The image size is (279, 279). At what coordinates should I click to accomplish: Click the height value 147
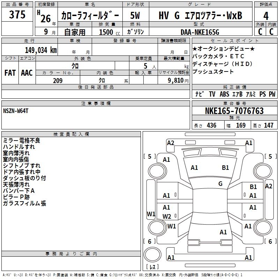(x=269, y=126)
